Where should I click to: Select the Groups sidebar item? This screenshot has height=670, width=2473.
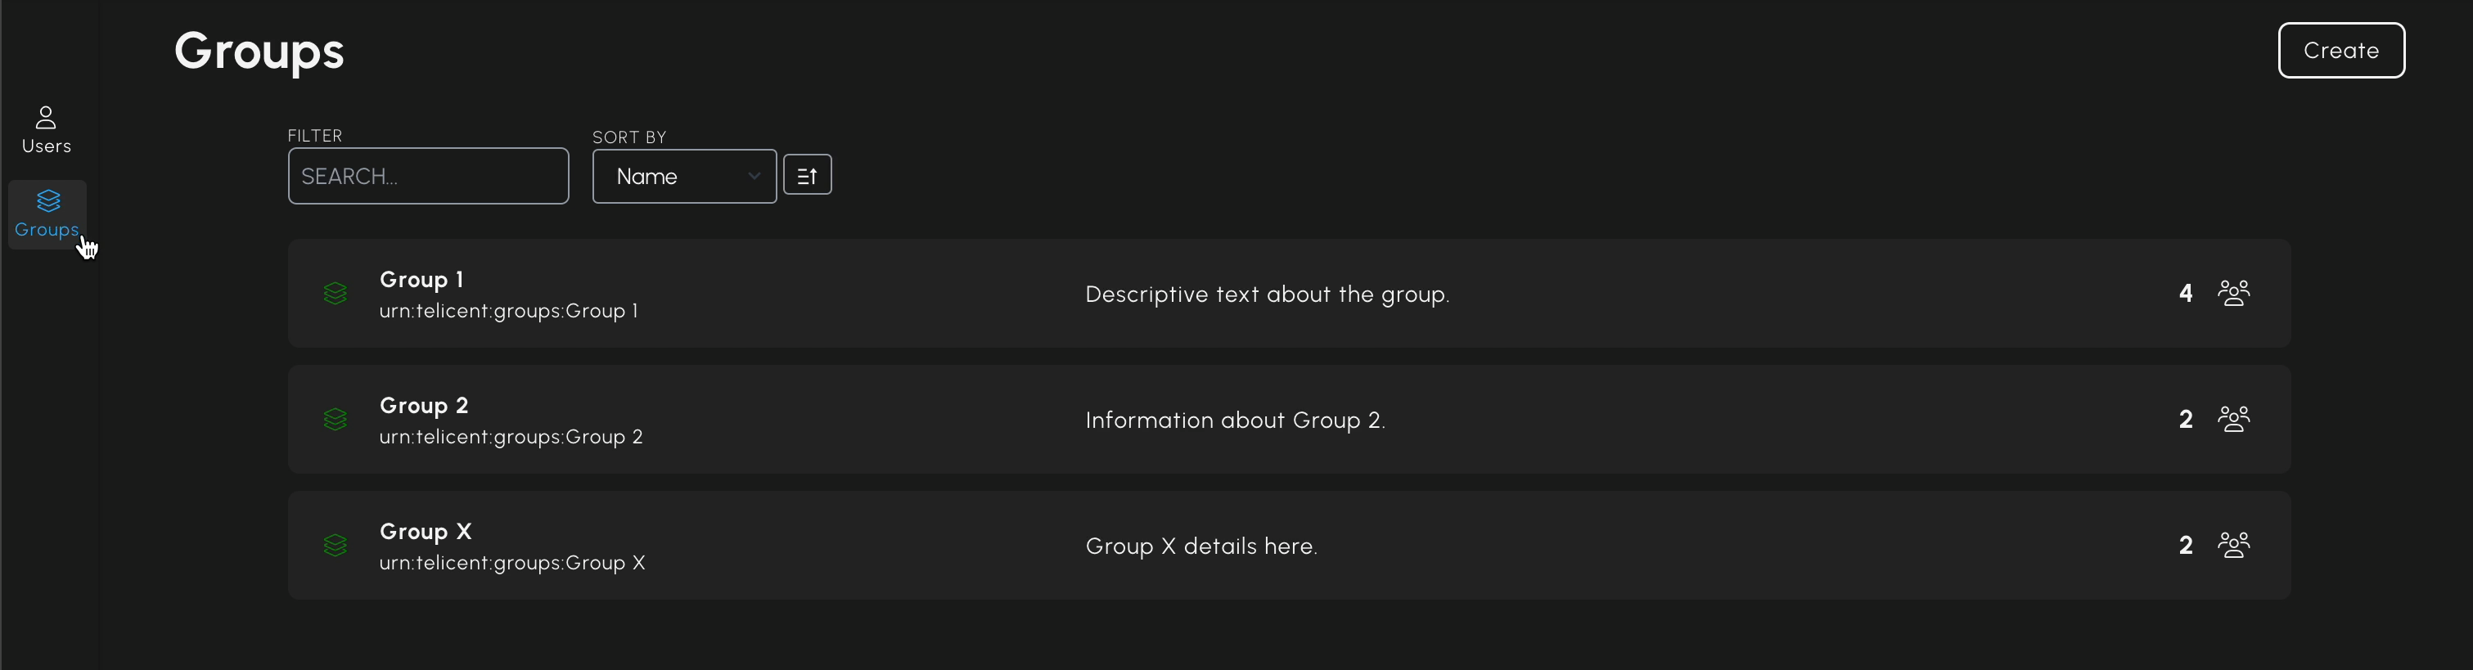[x=47, y=214]
